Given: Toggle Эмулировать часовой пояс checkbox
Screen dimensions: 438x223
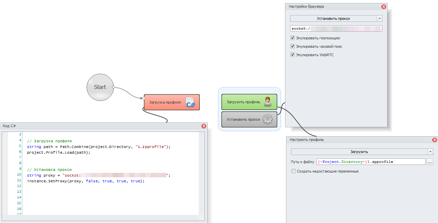Looking at the screenshot, I should point(292,46).
